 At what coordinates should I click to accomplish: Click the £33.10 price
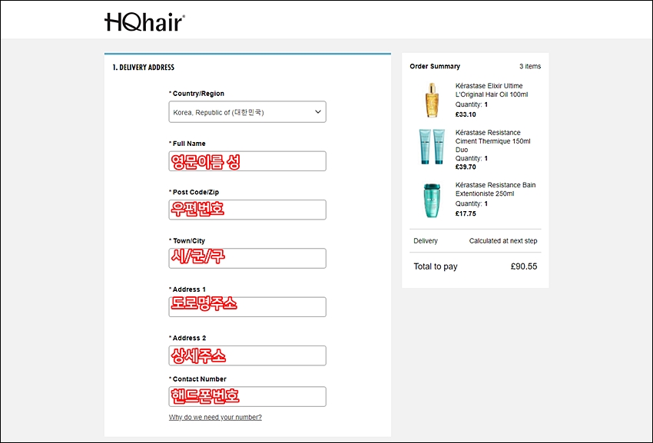tap(466, 114)
